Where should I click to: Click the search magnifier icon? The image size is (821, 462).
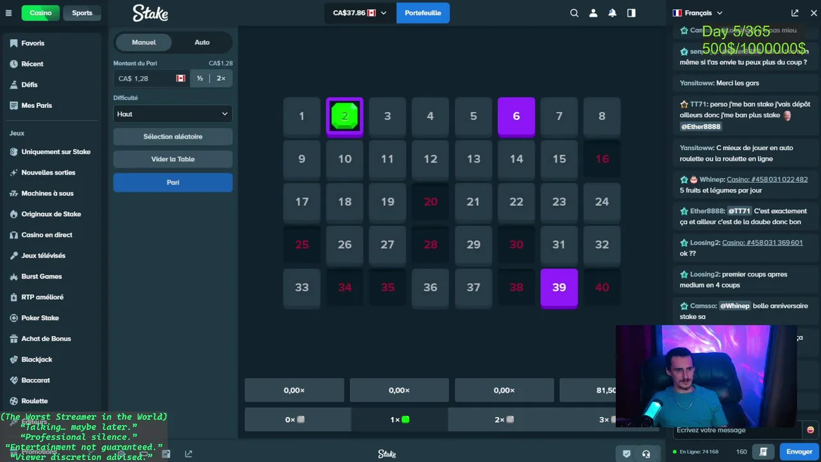pyautogui.click(x=574, y=13)
